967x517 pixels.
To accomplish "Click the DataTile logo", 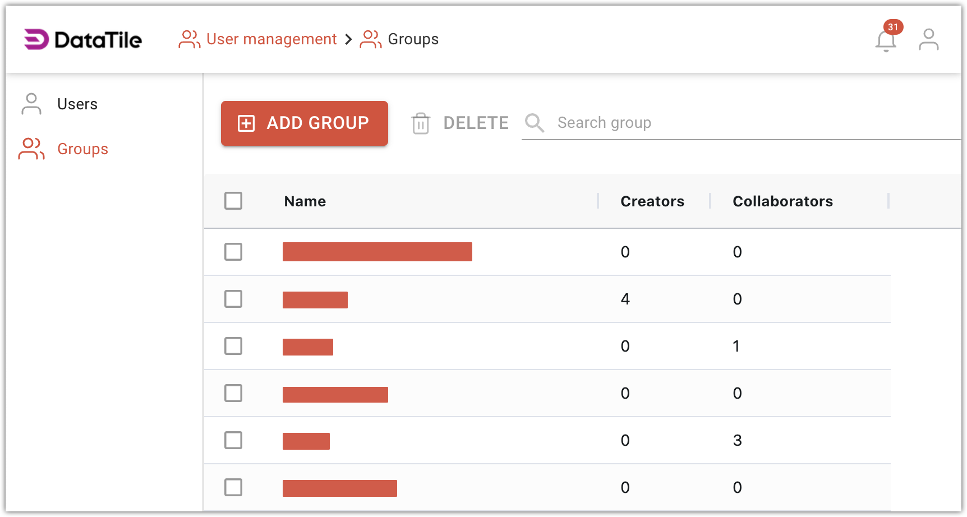I will (83, 39).
